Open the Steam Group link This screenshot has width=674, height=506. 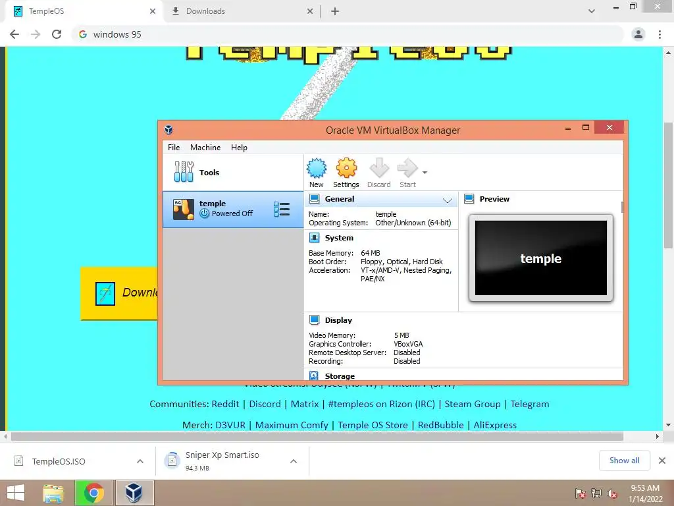(x=473, y=404)
